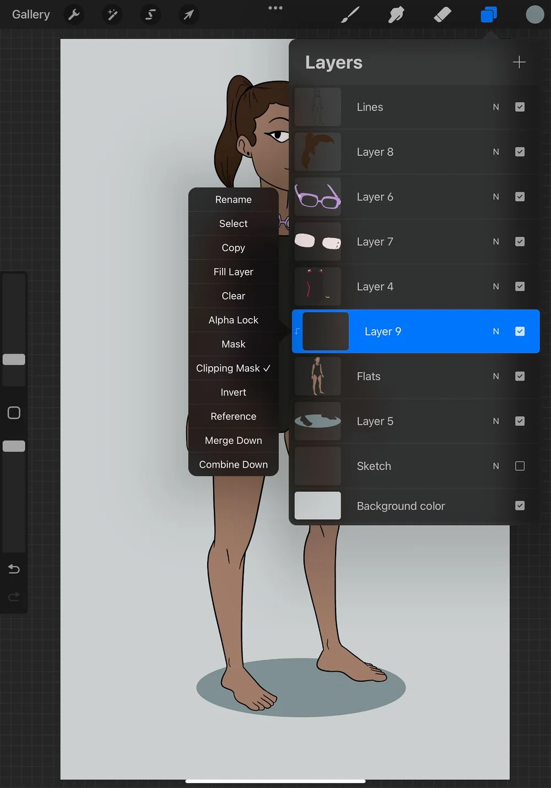Open the Actions wrench menu
This screenshot has height=788, width=551.
click(x=74, y=14)
